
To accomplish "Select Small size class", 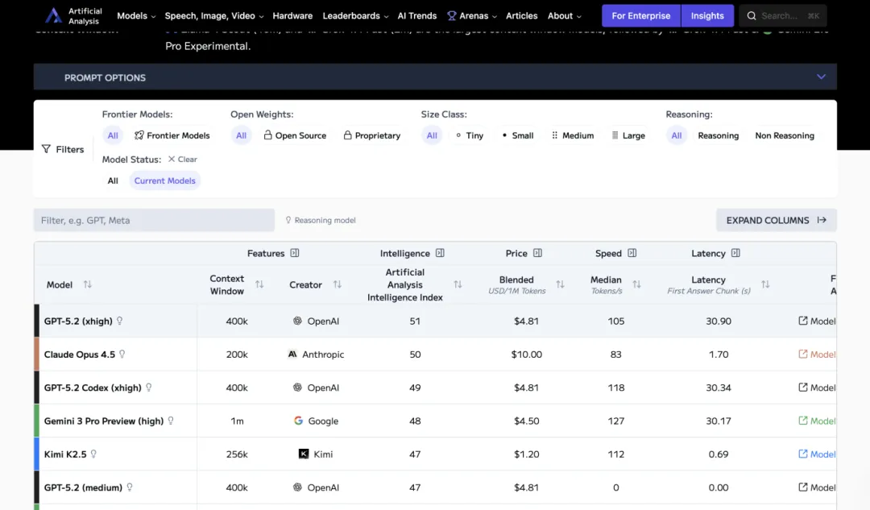I will point(518,135).
